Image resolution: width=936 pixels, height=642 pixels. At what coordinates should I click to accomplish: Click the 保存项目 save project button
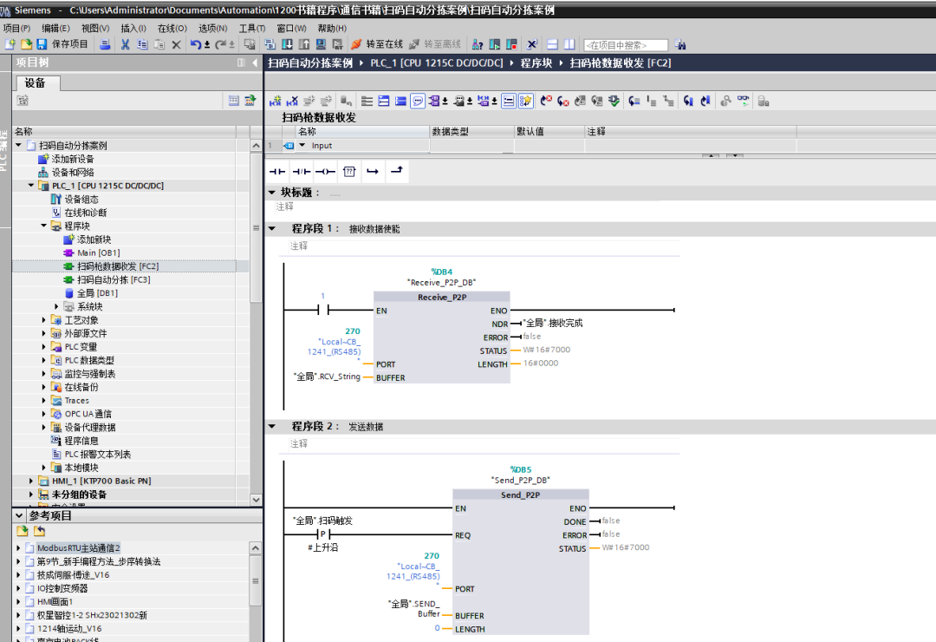[62, 44]
